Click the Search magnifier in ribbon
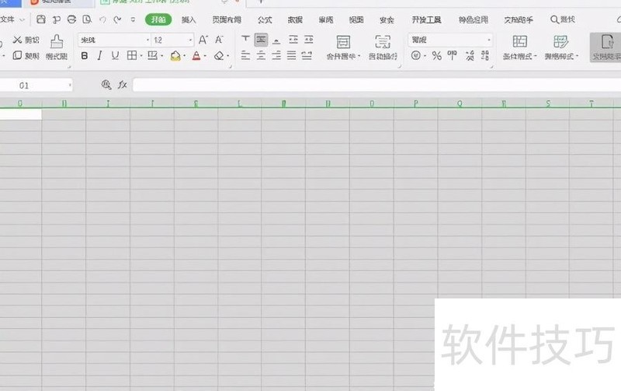This screenshot has width=621, height=391. click(555, 19)
